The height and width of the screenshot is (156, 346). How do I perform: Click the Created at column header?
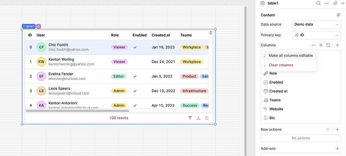pyautogui.click(x=161, y=35)
